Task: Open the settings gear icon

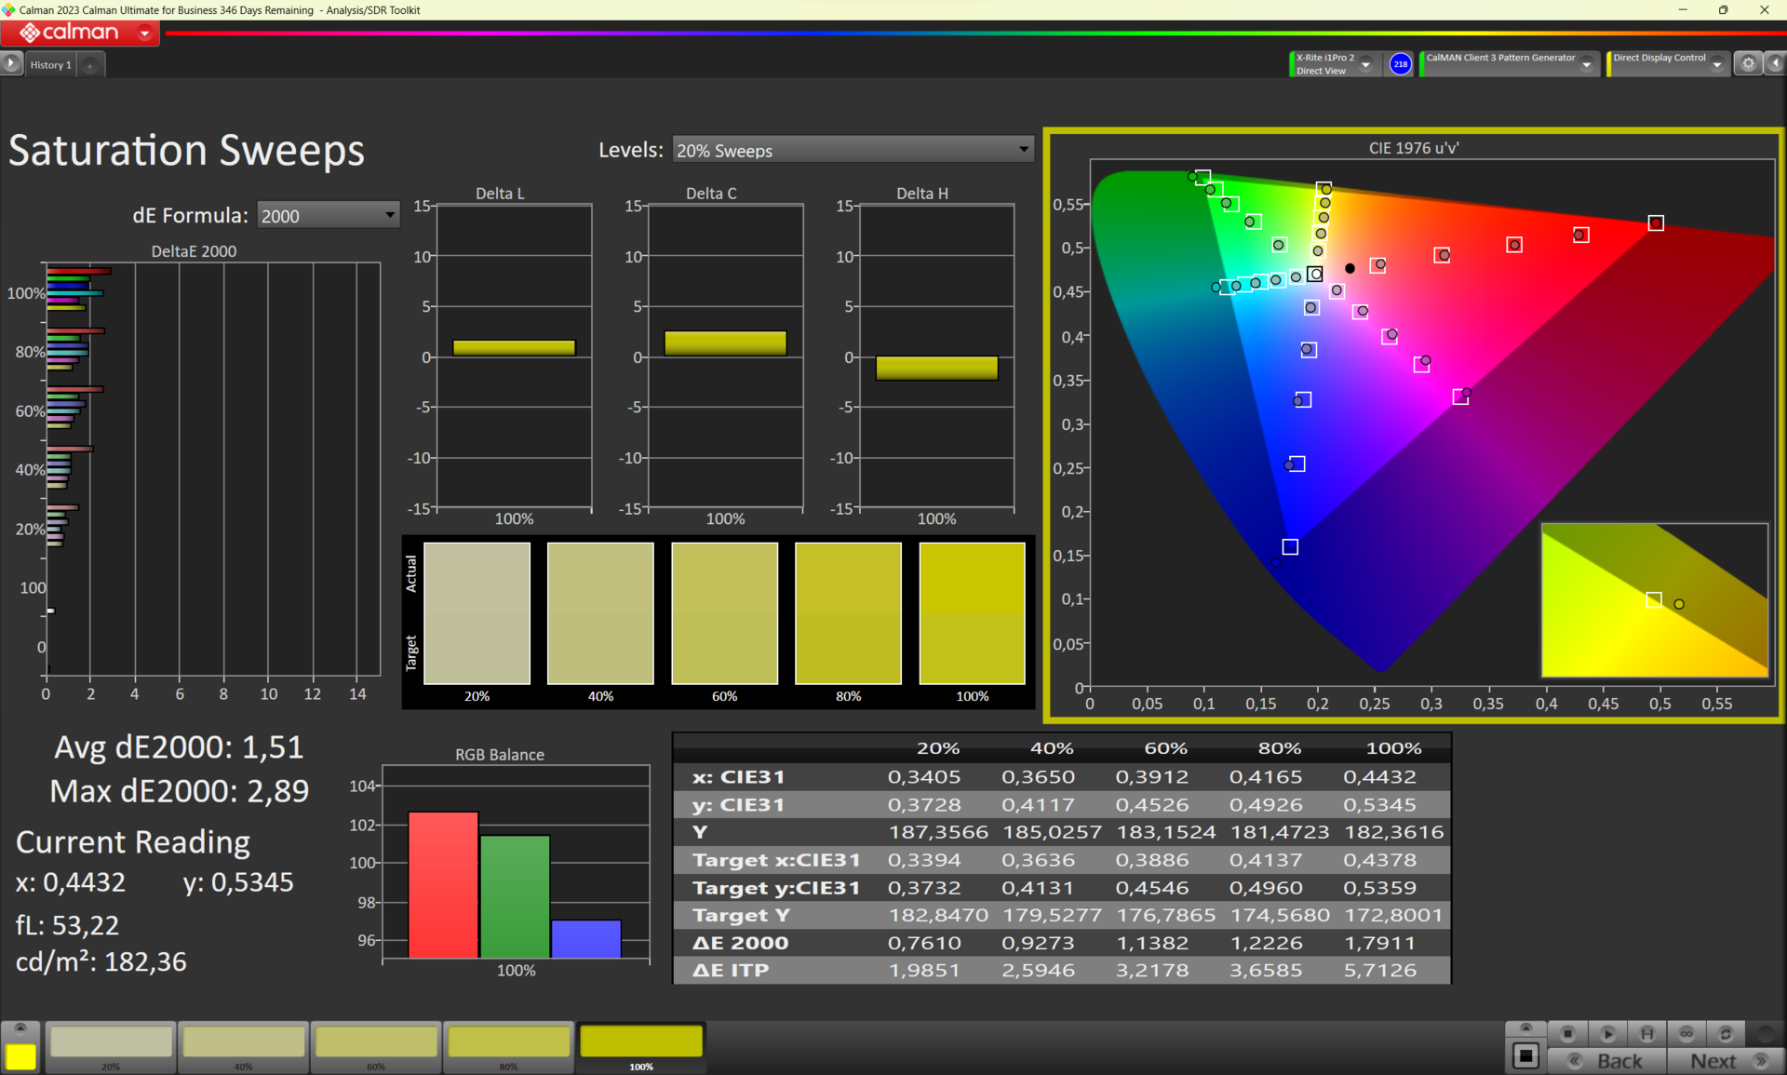Action: [1748, 63]
